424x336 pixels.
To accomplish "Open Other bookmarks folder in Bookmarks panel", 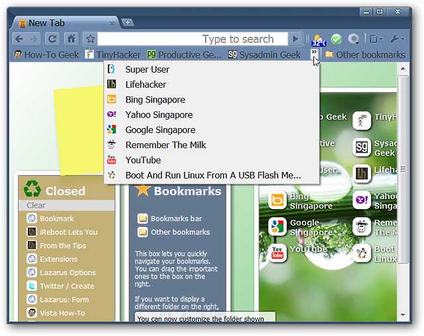I will (174, 231).
